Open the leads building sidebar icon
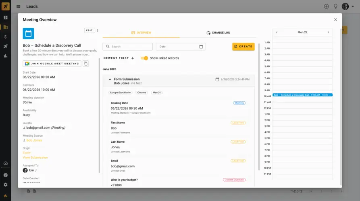 point(6,27)
